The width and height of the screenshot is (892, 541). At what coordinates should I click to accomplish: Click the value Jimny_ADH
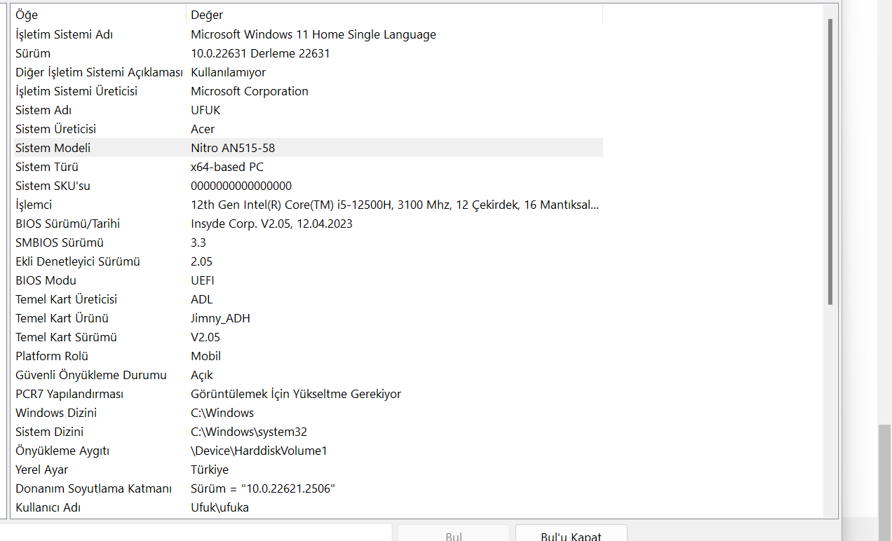[x=220, y=318]
